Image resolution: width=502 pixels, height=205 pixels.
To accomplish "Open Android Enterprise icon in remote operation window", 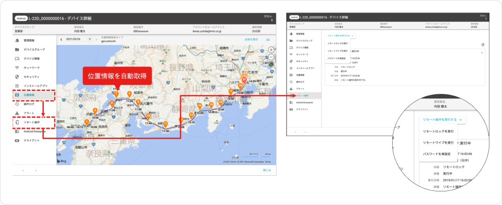I will coord(291,102).
